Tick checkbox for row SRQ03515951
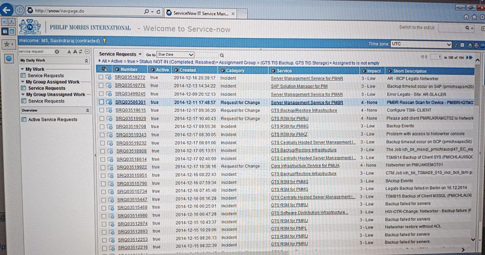485x255 pixels. (103, 176)
